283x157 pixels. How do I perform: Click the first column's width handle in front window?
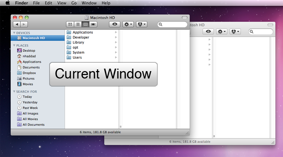coord(120,127)
